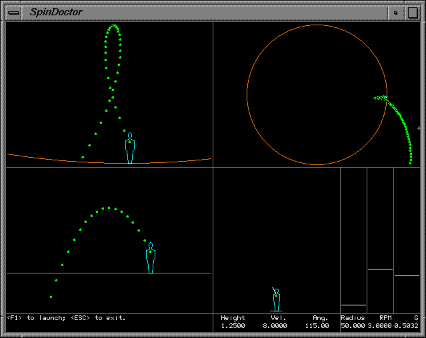Click the apex of the top-left trajectory loop
This screenshot has width=426, height=338.
pos(113,25)
